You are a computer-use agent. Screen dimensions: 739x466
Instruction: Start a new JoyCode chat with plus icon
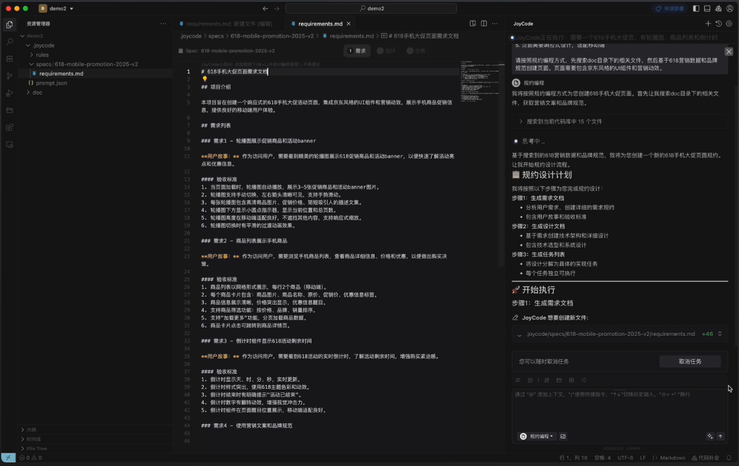coord(708,23)
